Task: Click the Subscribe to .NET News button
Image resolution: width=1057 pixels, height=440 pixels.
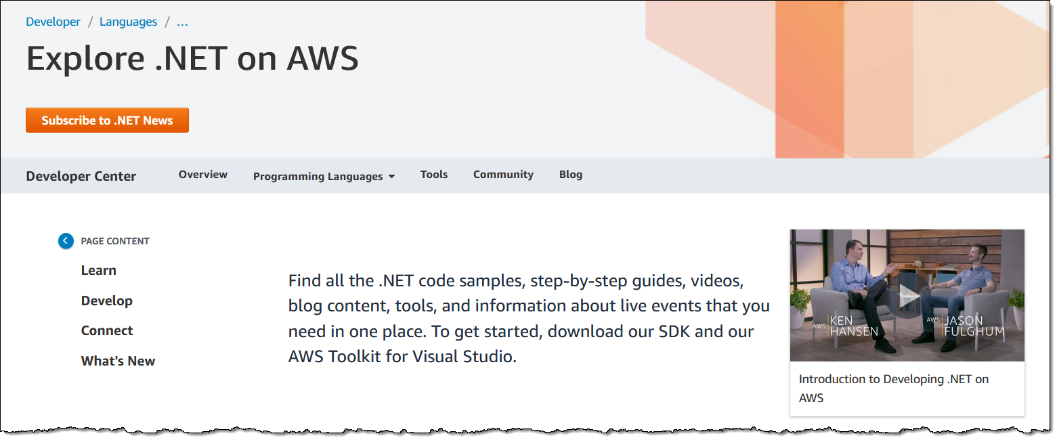Action: click(x=107, y=120)
